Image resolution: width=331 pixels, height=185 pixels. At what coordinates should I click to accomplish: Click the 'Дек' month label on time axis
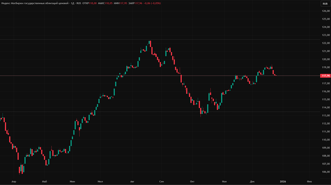coord(252,181)
